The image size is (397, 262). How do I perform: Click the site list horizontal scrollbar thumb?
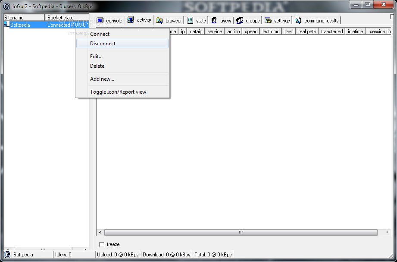coord(43,249)
